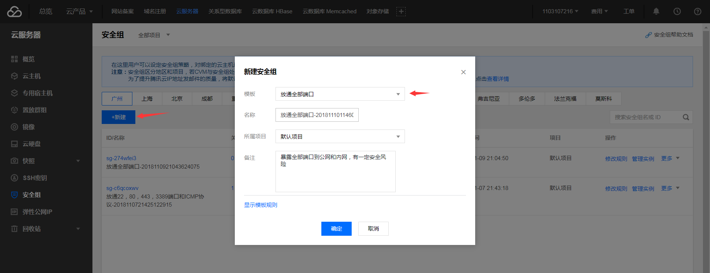The image size is (710, 273).
Task: Click the 云主机 sidebar icon
Action: [14, 76]
